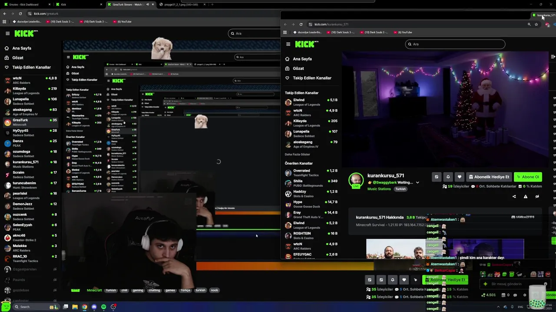The image size is (556, 312).
Task: Click zoom magnifier icon in kurankursu_571 address bar
Action: (x=529, y=24)
